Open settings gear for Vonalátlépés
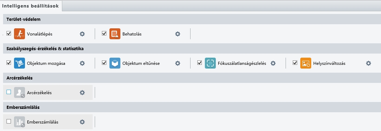This screenshot has height=131, width=381. pos(82,34)
